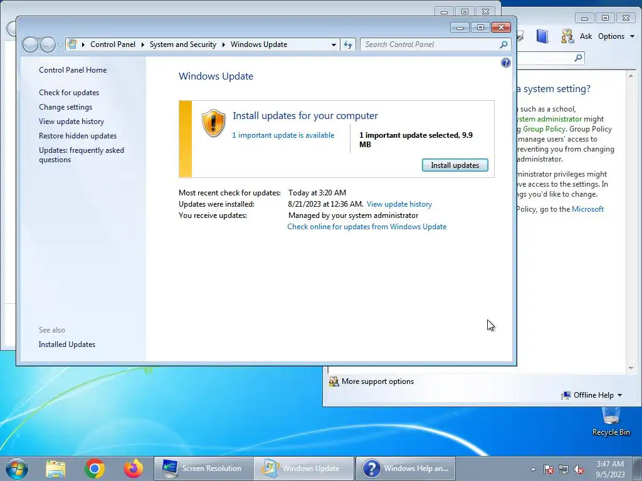Select the System and Security breadcrumb
Image resolution: width=642 pixels, height=481 pixels.
click(183, 44)
